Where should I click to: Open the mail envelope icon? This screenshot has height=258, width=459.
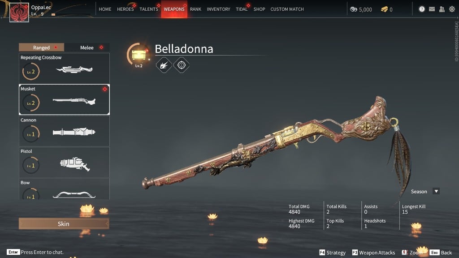pyautogui.click(x=432, y=9)
